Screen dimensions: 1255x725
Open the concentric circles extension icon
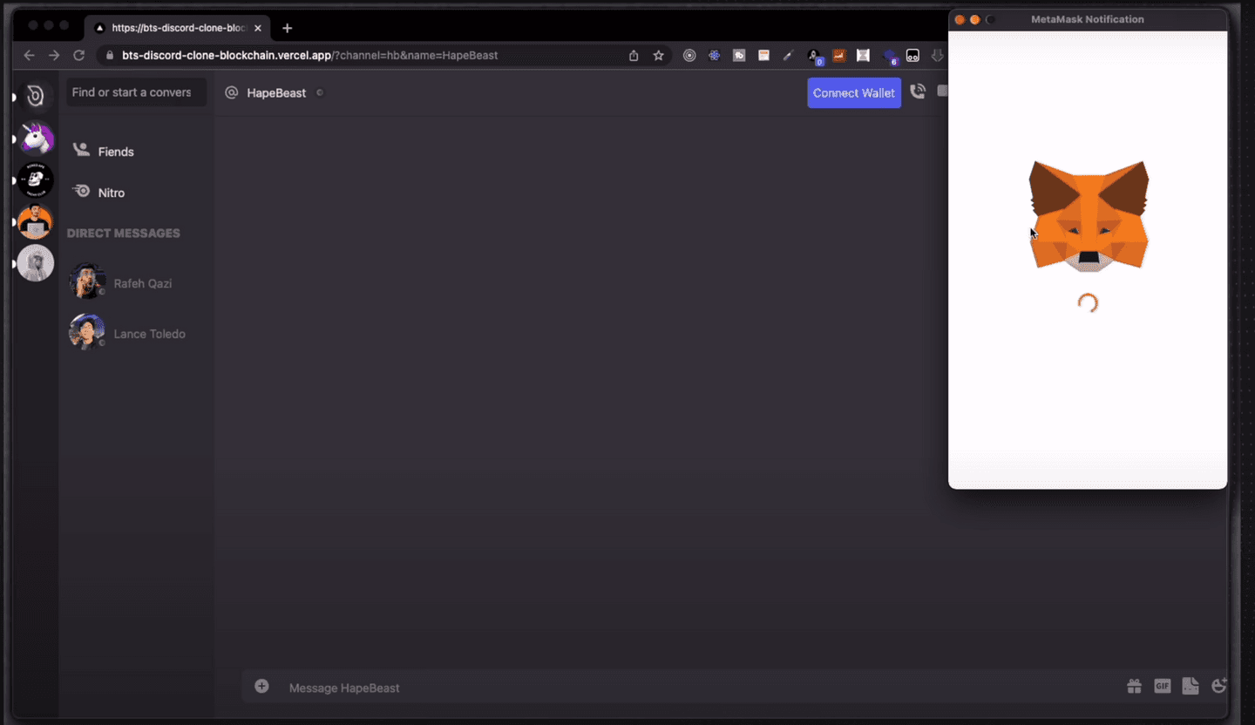coord(689,56)
